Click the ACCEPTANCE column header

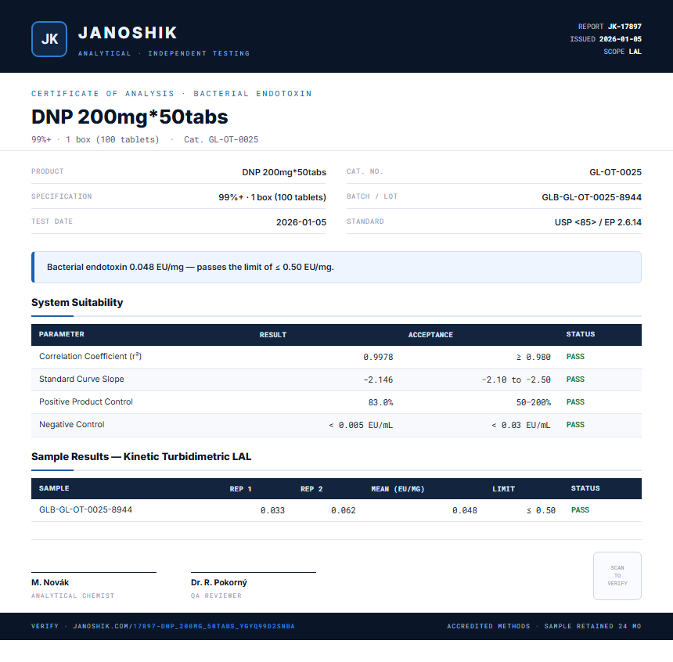point(430,335)
